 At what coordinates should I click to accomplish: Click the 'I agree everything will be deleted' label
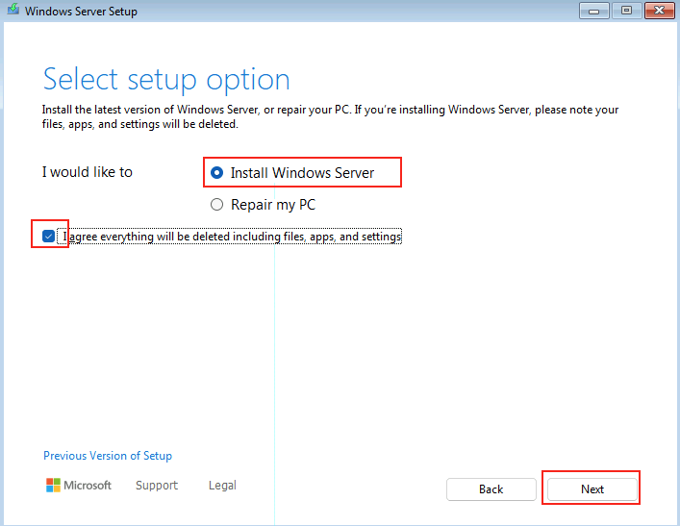click(x=232, y=237)
